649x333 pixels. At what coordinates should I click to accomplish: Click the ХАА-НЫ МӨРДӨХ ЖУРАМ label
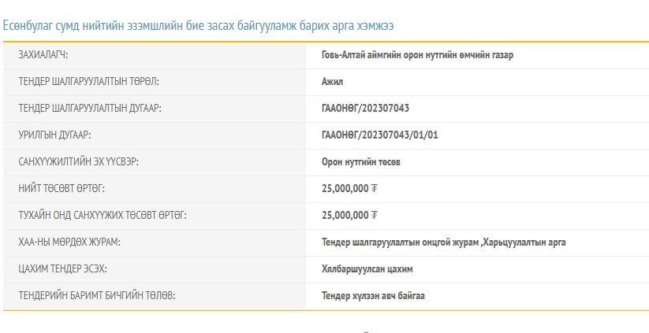69,242
